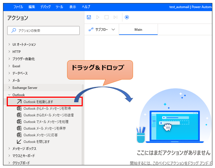The height and width of the screenshot is (168, 215).
Task: Start the recorder icon
Action: point(127,17)
